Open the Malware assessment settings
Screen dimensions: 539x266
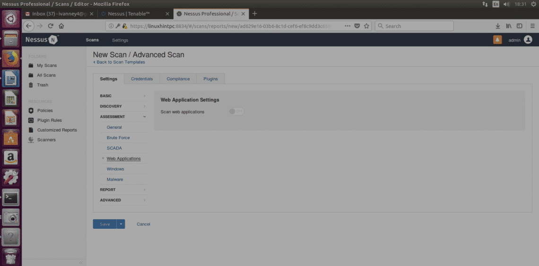(x=115, y=179)
